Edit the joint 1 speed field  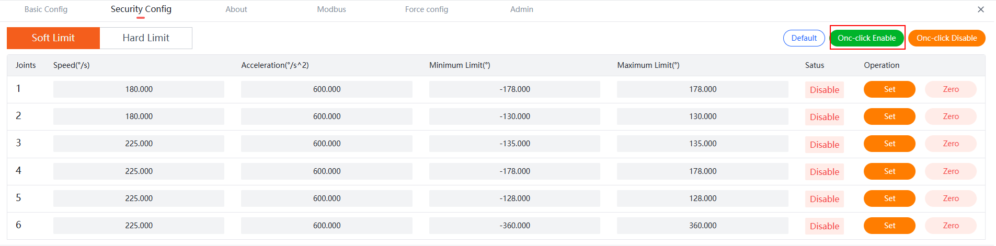point(139,89)
